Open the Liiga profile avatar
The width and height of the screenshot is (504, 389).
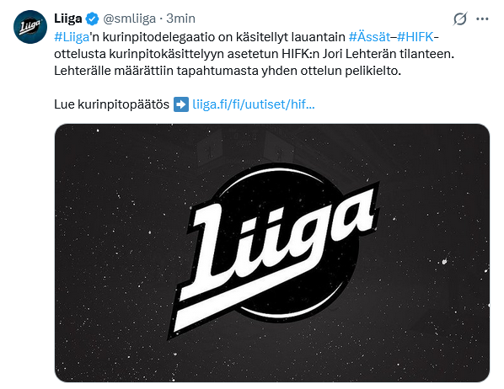[x=30, y=27]
